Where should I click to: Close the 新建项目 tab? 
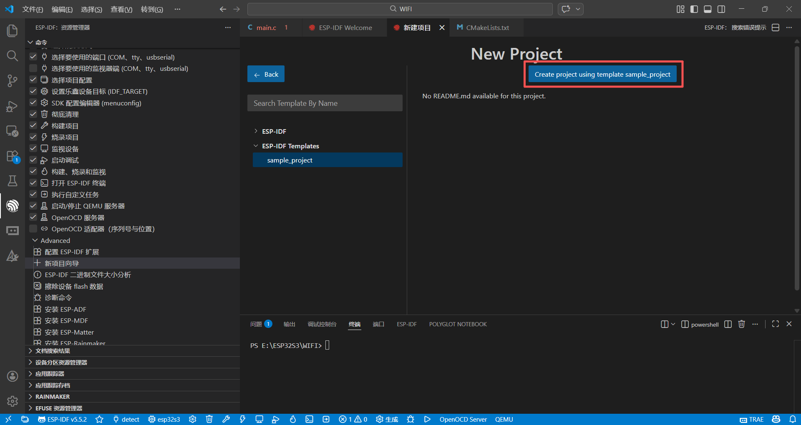442,27
